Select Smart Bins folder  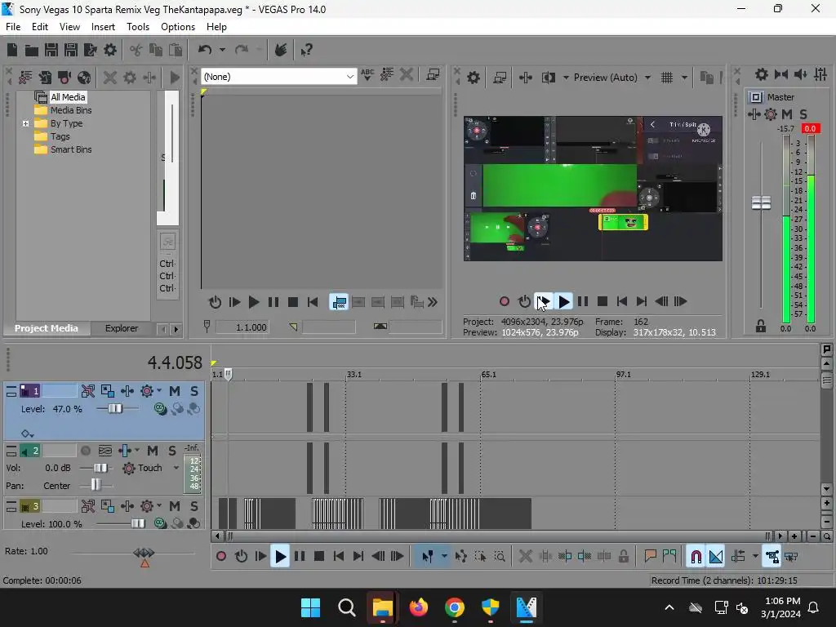click(x=71, y=150)
